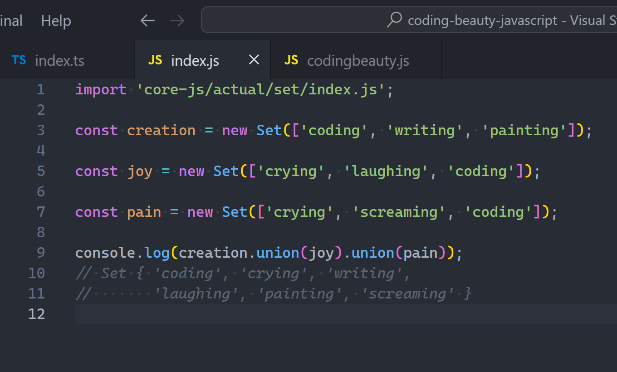Place cursor on empty line 12
The height and width of the screenshot is (372, 617).
(346, 314)
